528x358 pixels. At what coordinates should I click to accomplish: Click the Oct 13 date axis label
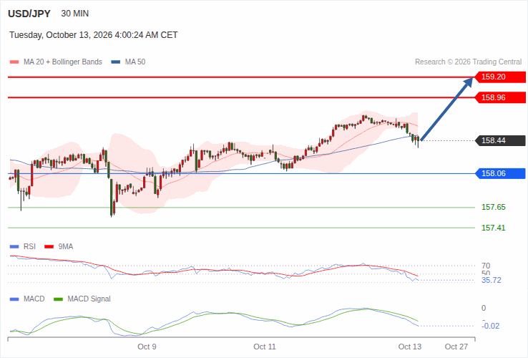(410, 347)
